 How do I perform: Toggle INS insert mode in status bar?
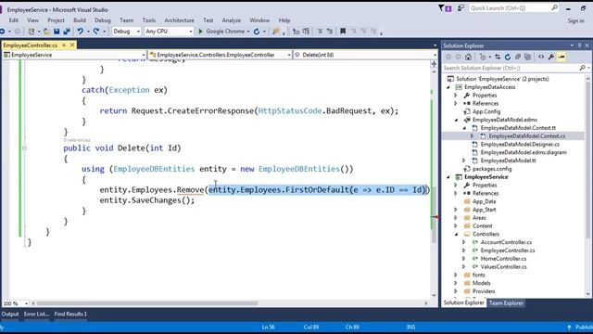tap(410, 327)
